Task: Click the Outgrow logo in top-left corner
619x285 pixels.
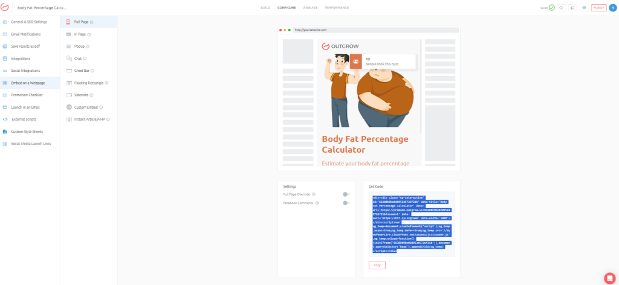Action: point(5,7)
